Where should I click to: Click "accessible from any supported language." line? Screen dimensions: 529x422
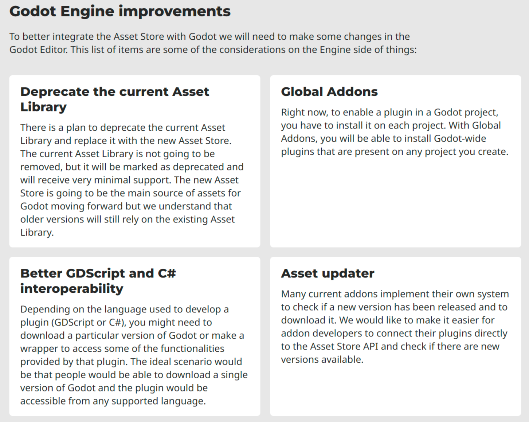[113, 401]
